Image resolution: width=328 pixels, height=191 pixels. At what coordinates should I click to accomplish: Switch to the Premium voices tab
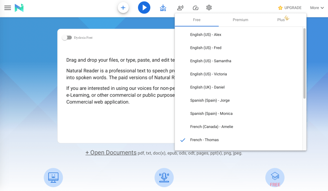(x=240, y=20)
